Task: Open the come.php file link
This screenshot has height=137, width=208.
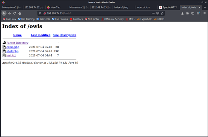Action: point(13,47)
